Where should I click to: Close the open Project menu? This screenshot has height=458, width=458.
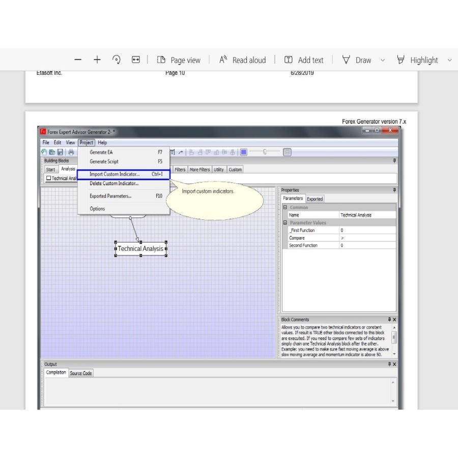87,142
